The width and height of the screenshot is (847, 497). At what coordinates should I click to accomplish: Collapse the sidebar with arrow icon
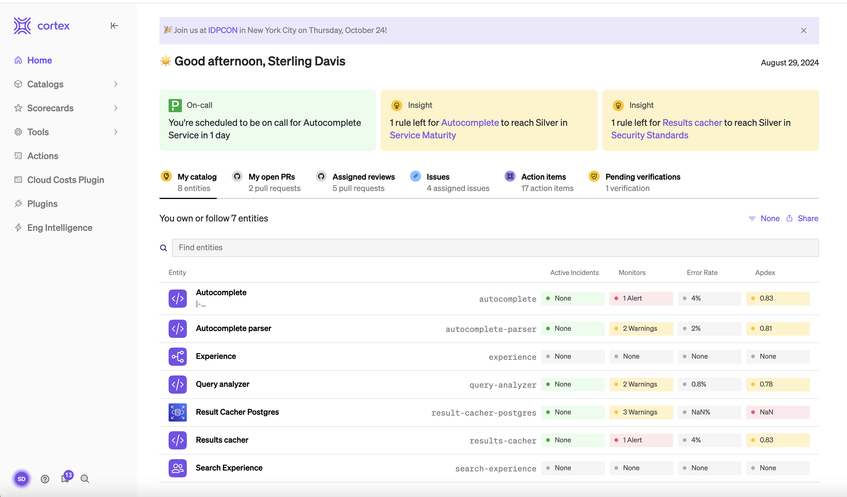point(114,26)
